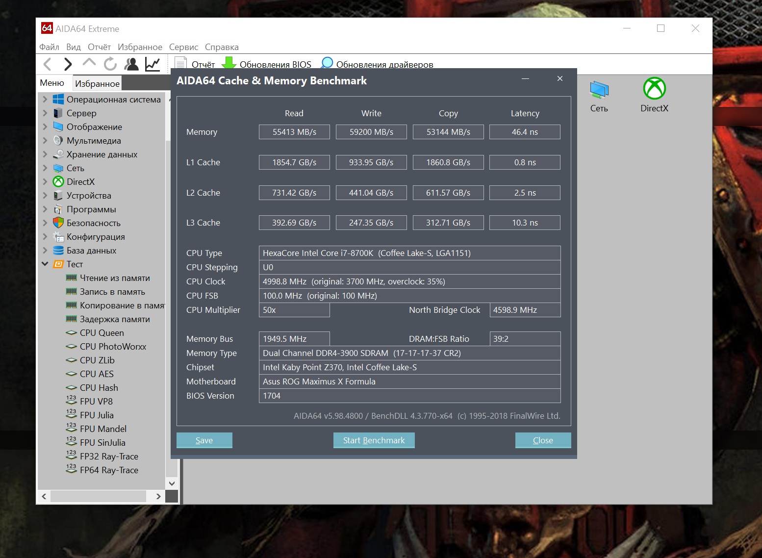
Task: Open the Вид menu
Action: click(74, 47)
